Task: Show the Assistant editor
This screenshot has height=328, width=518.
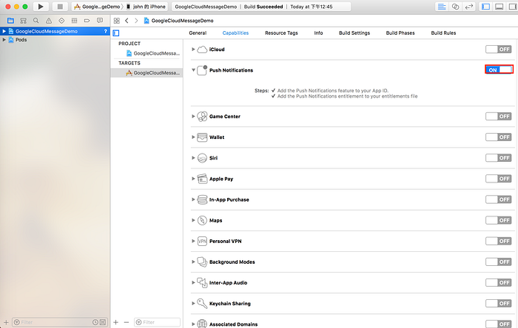Action: point(455,7)
